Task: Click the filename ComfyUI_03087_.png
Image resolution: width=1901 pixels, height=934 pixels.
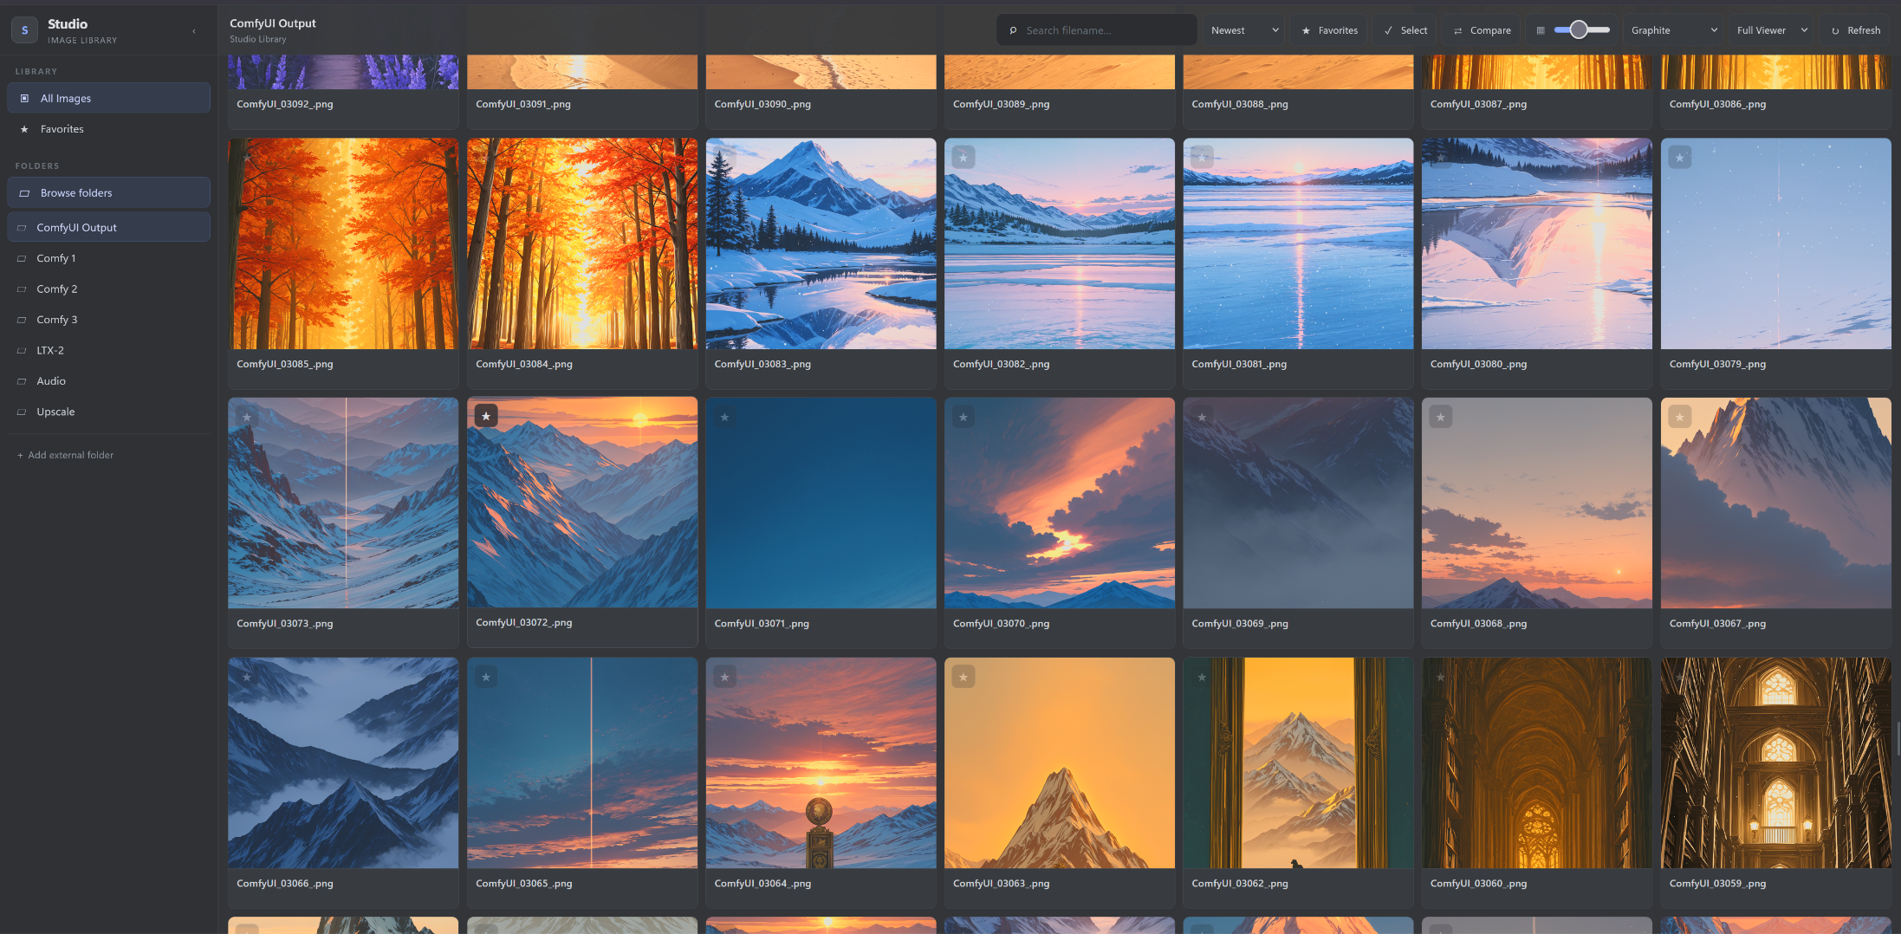Action: point(1478,104)
